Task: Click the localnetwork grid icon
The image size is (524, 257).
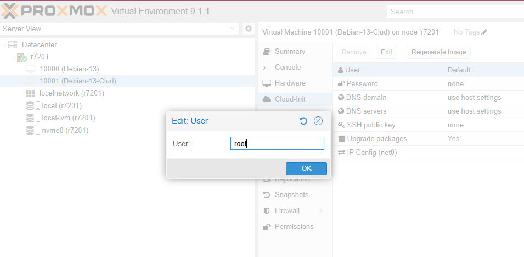Action: (x=30, y=93)
